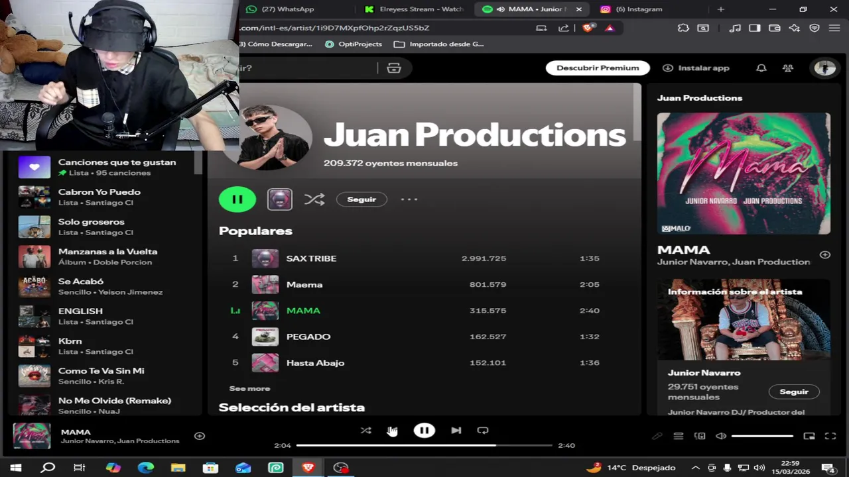The height and width of the screenshot is (477, 849).
Task: Toggle repeat in the player bar
Action: 483,431
